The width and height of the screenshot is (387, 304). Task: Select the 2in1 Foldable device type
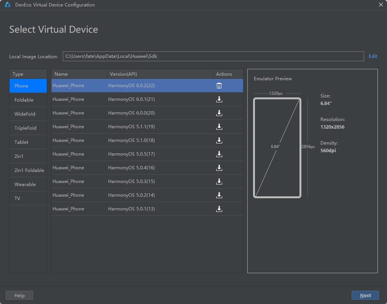28,170
